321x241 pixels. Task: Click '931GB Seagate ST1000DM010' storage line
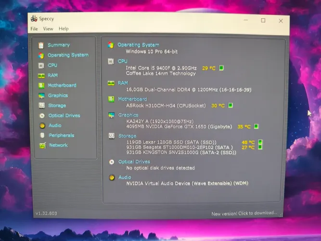pyautogui.click(x=180, y=147)
